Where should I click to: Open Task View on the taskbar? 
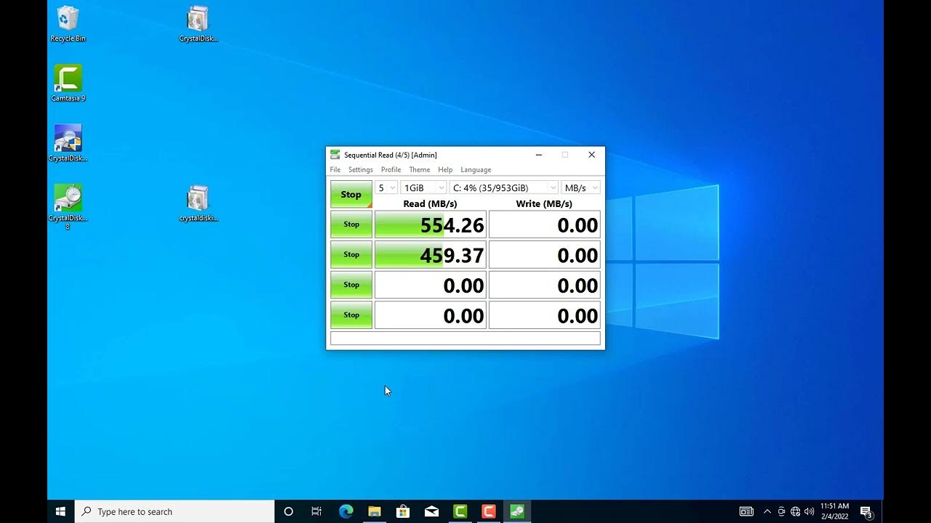pos(316,511)
